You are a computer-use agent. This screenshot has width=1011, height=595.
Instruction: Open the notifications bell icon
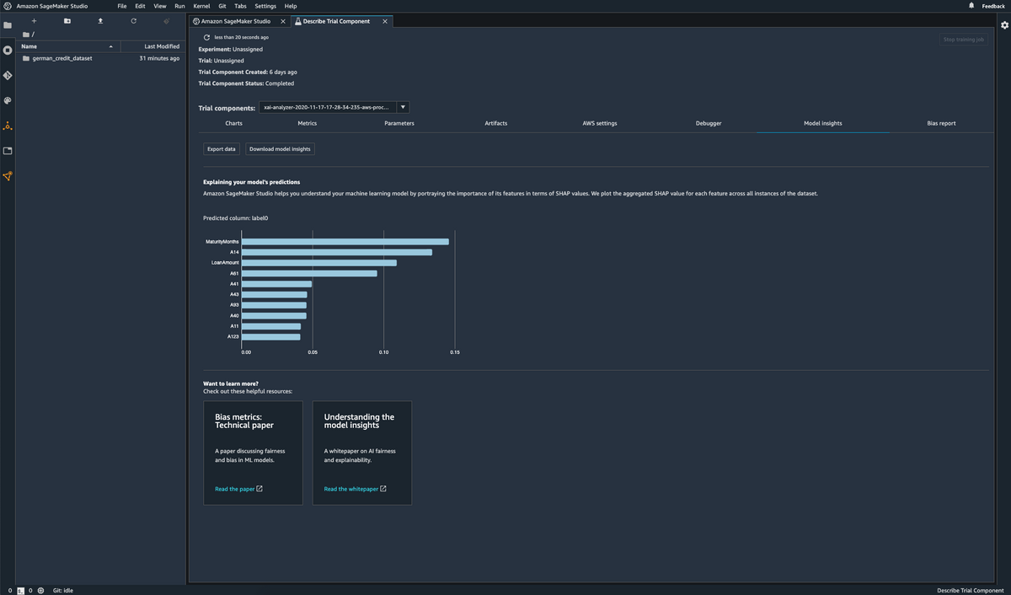pyautogui.click(x=971, y=6)
